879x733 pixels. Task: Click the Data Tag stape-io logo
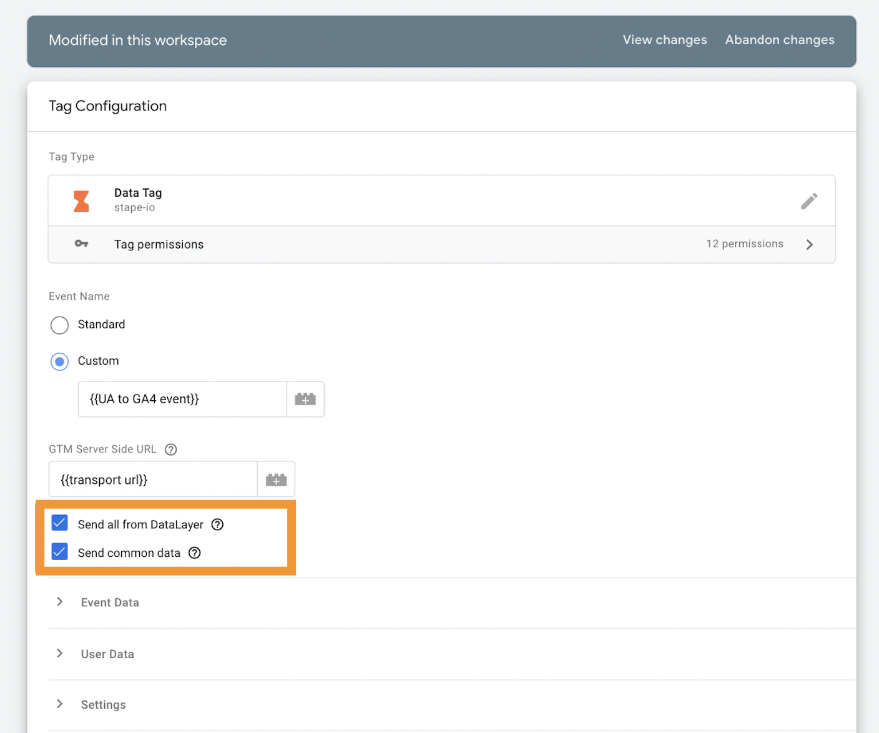[82, 200]
